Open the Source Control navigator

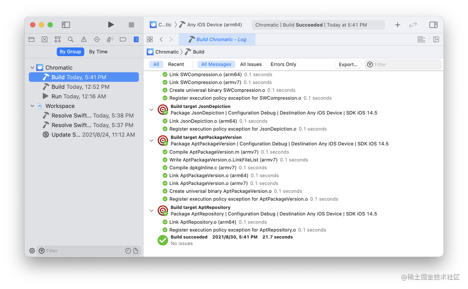tap(45, 39)
